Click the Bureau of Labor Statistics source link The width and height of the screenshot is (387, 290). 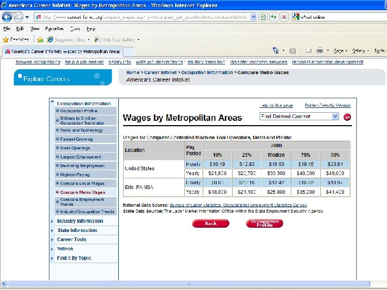tap(239, 205)
